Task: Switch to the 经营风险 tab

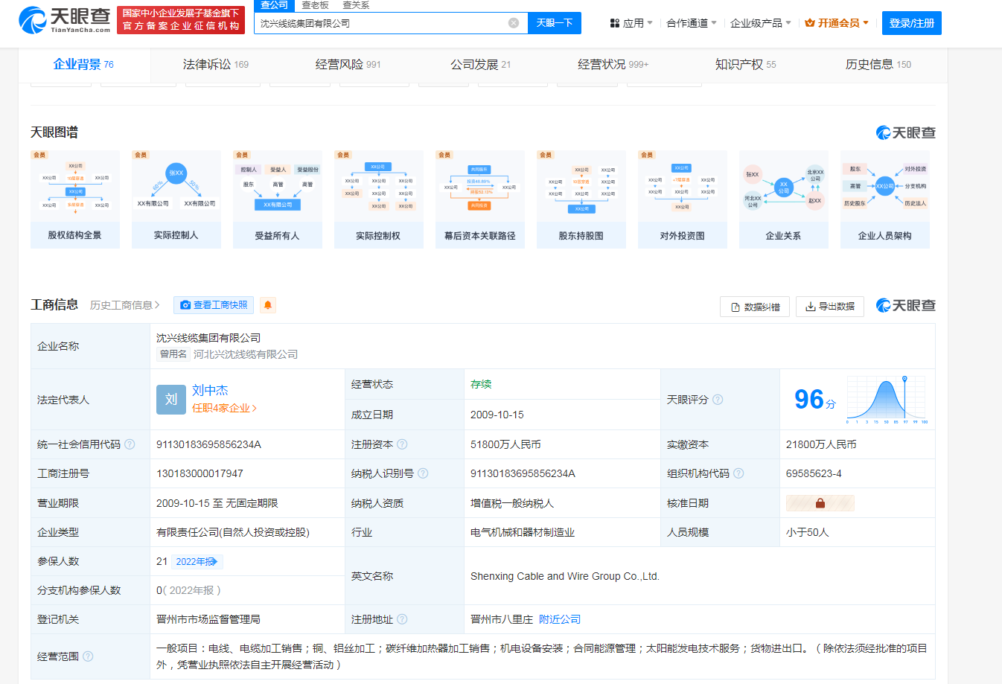Action: pyautogui.click(x=348, y=65)
